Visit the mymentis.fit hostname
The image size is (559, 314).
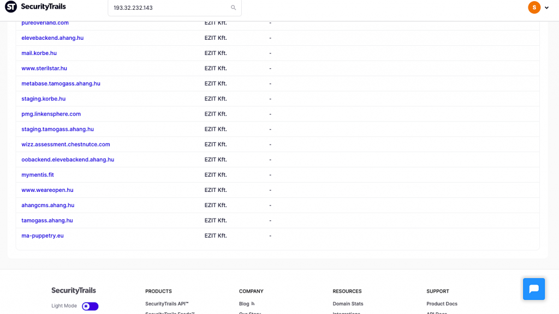click(38, 175)
